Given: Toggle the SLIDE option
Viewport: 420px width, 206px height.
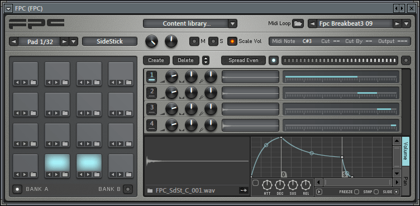Looking at the screenshot, I should [396, 192].
